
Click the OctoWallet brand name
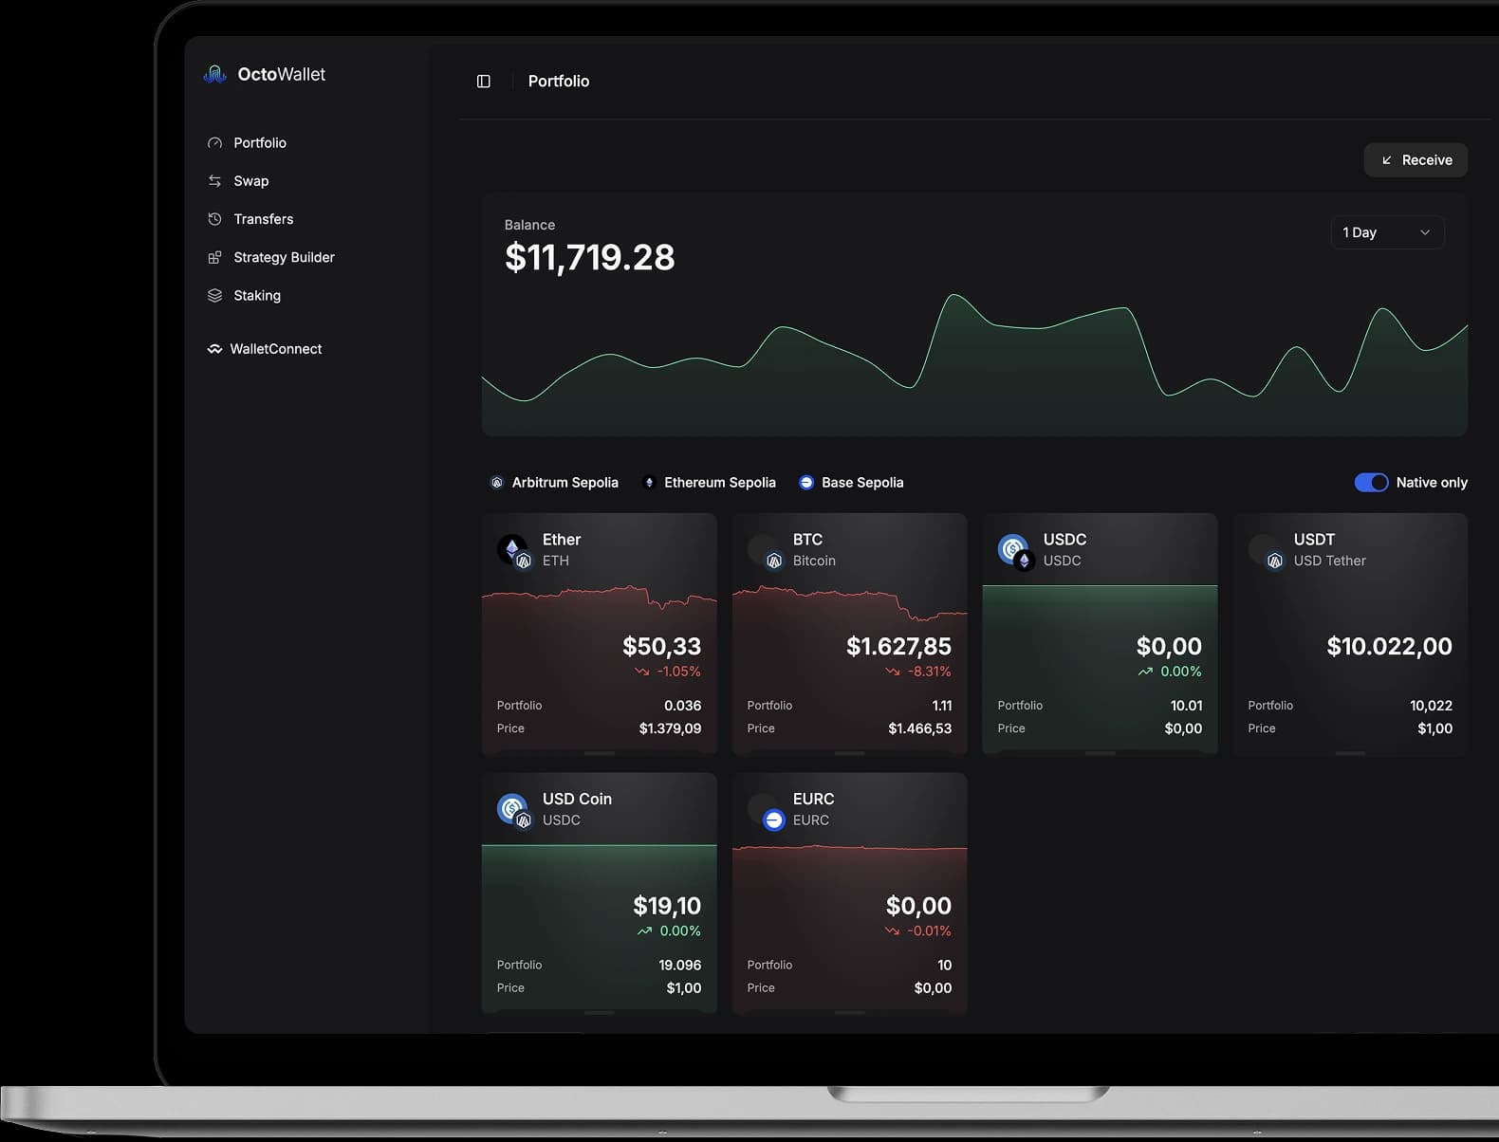[x=281, y=74]
